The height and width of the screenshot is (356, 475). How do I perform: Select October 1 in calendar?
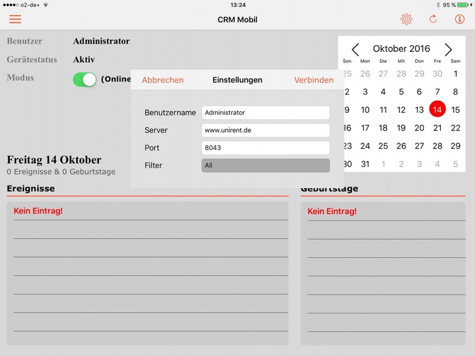[x=455, y=73]
